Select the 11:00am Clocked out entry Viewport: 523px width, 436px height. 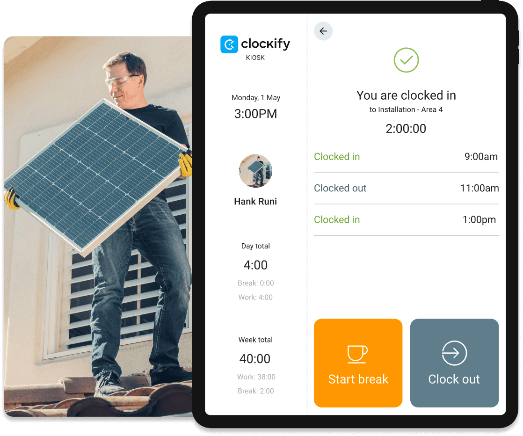406,188
